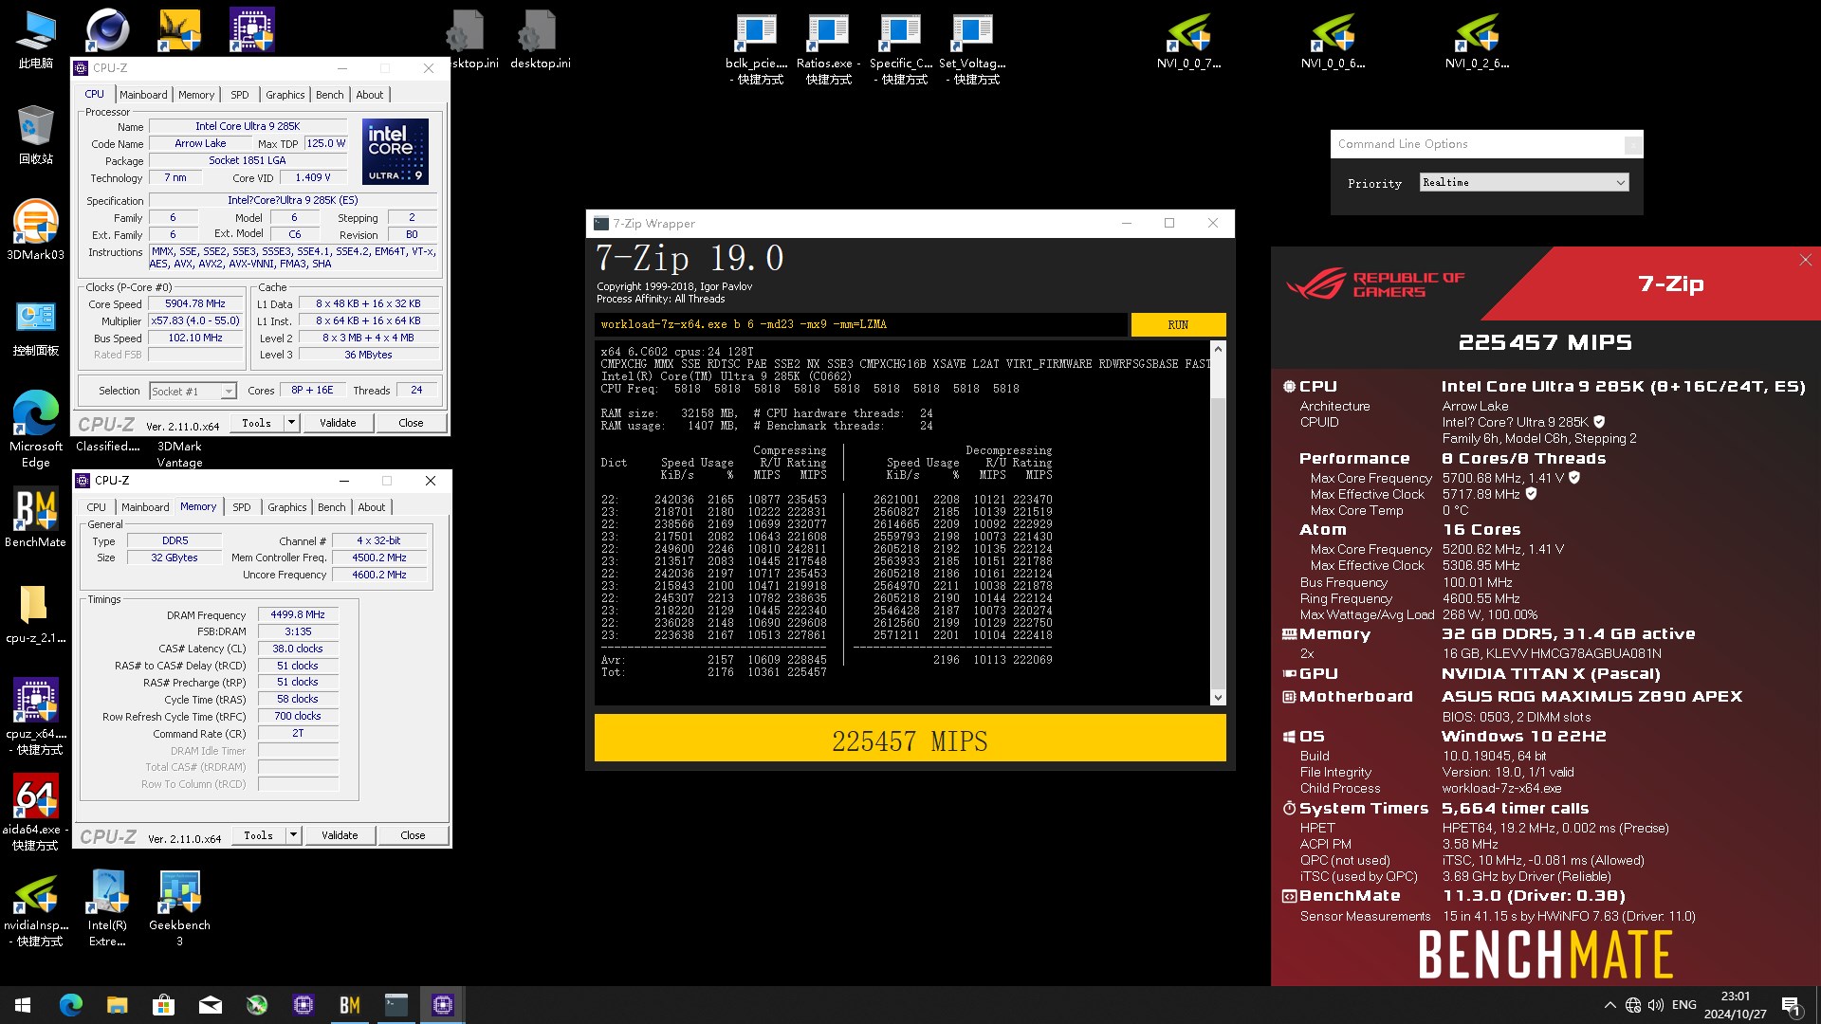This screenshot has height=1024, width=1821.
Task: Open the Cinebench desktop icon
Action: coord(107,30)
